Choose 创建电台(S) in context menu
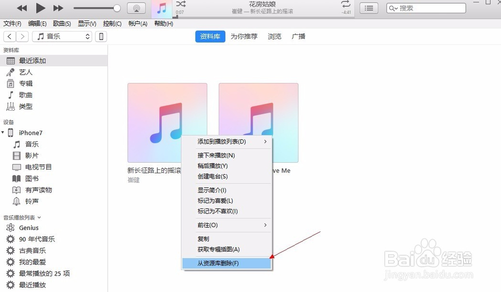Viewport: 501px width, 292px height. coord(227,176)
